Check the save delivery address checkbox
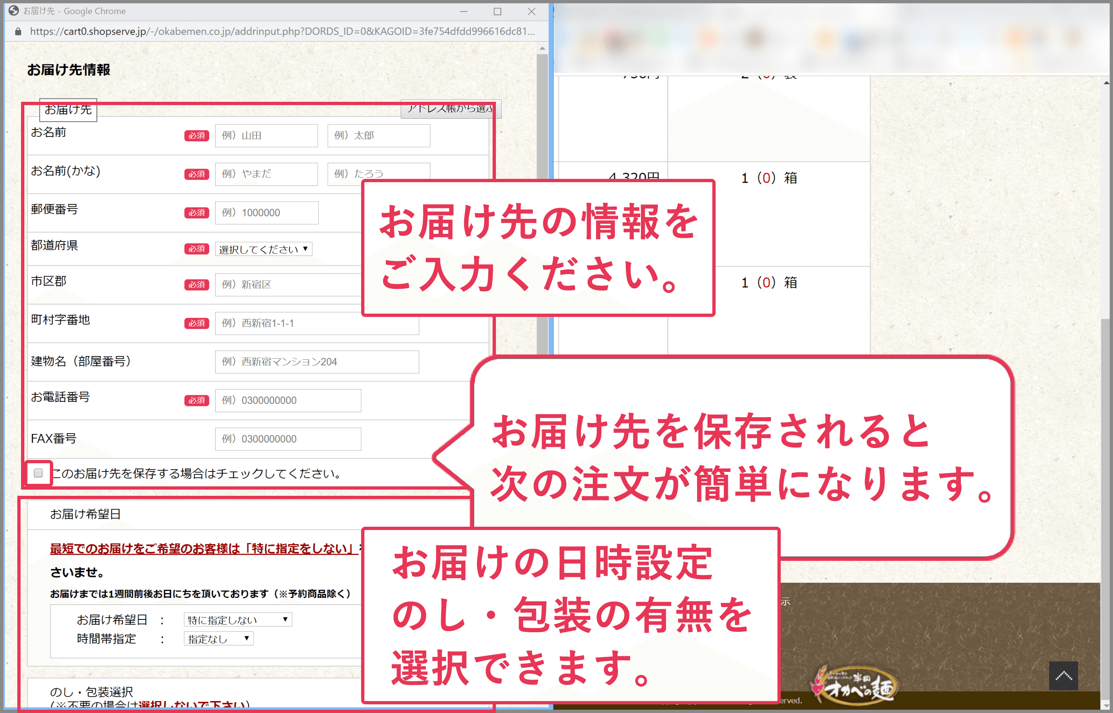The width and height of the screenshot is (1113, 713). click(38, 473)
